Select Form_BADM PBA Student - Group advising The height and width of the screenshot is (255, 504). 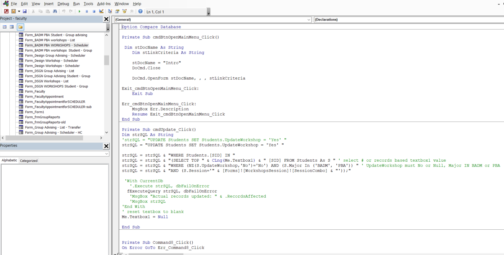[56, 35]
